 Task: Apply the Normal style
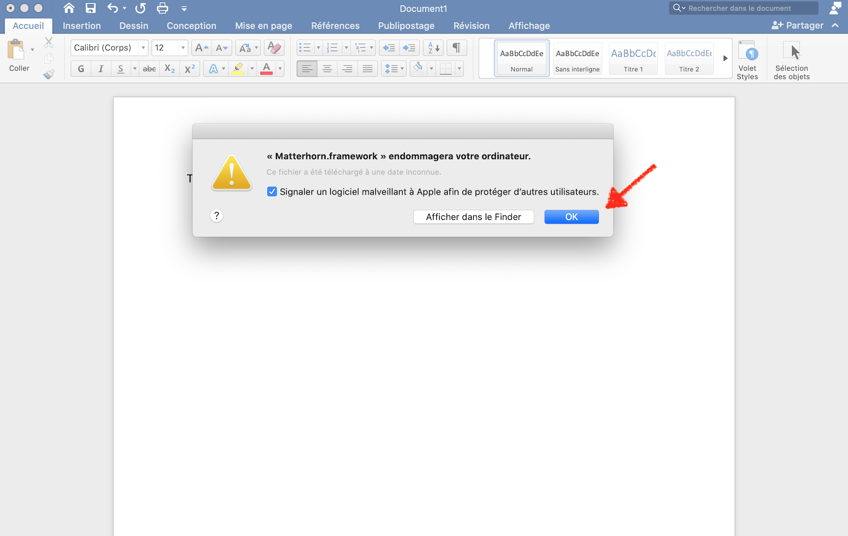point(522,58)
